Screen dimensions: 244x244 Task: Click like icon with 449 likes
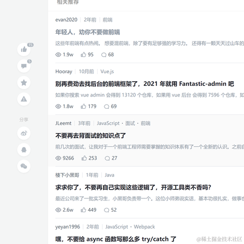83,210
